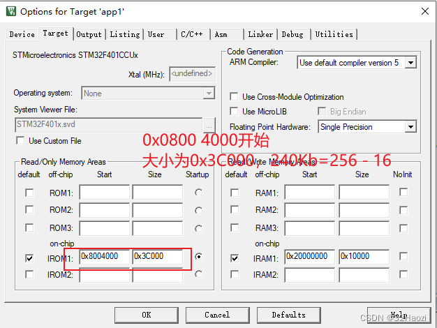Screen dimensions: 437x328
Task: Check the Use Custom File option
Action: (19, 141)
